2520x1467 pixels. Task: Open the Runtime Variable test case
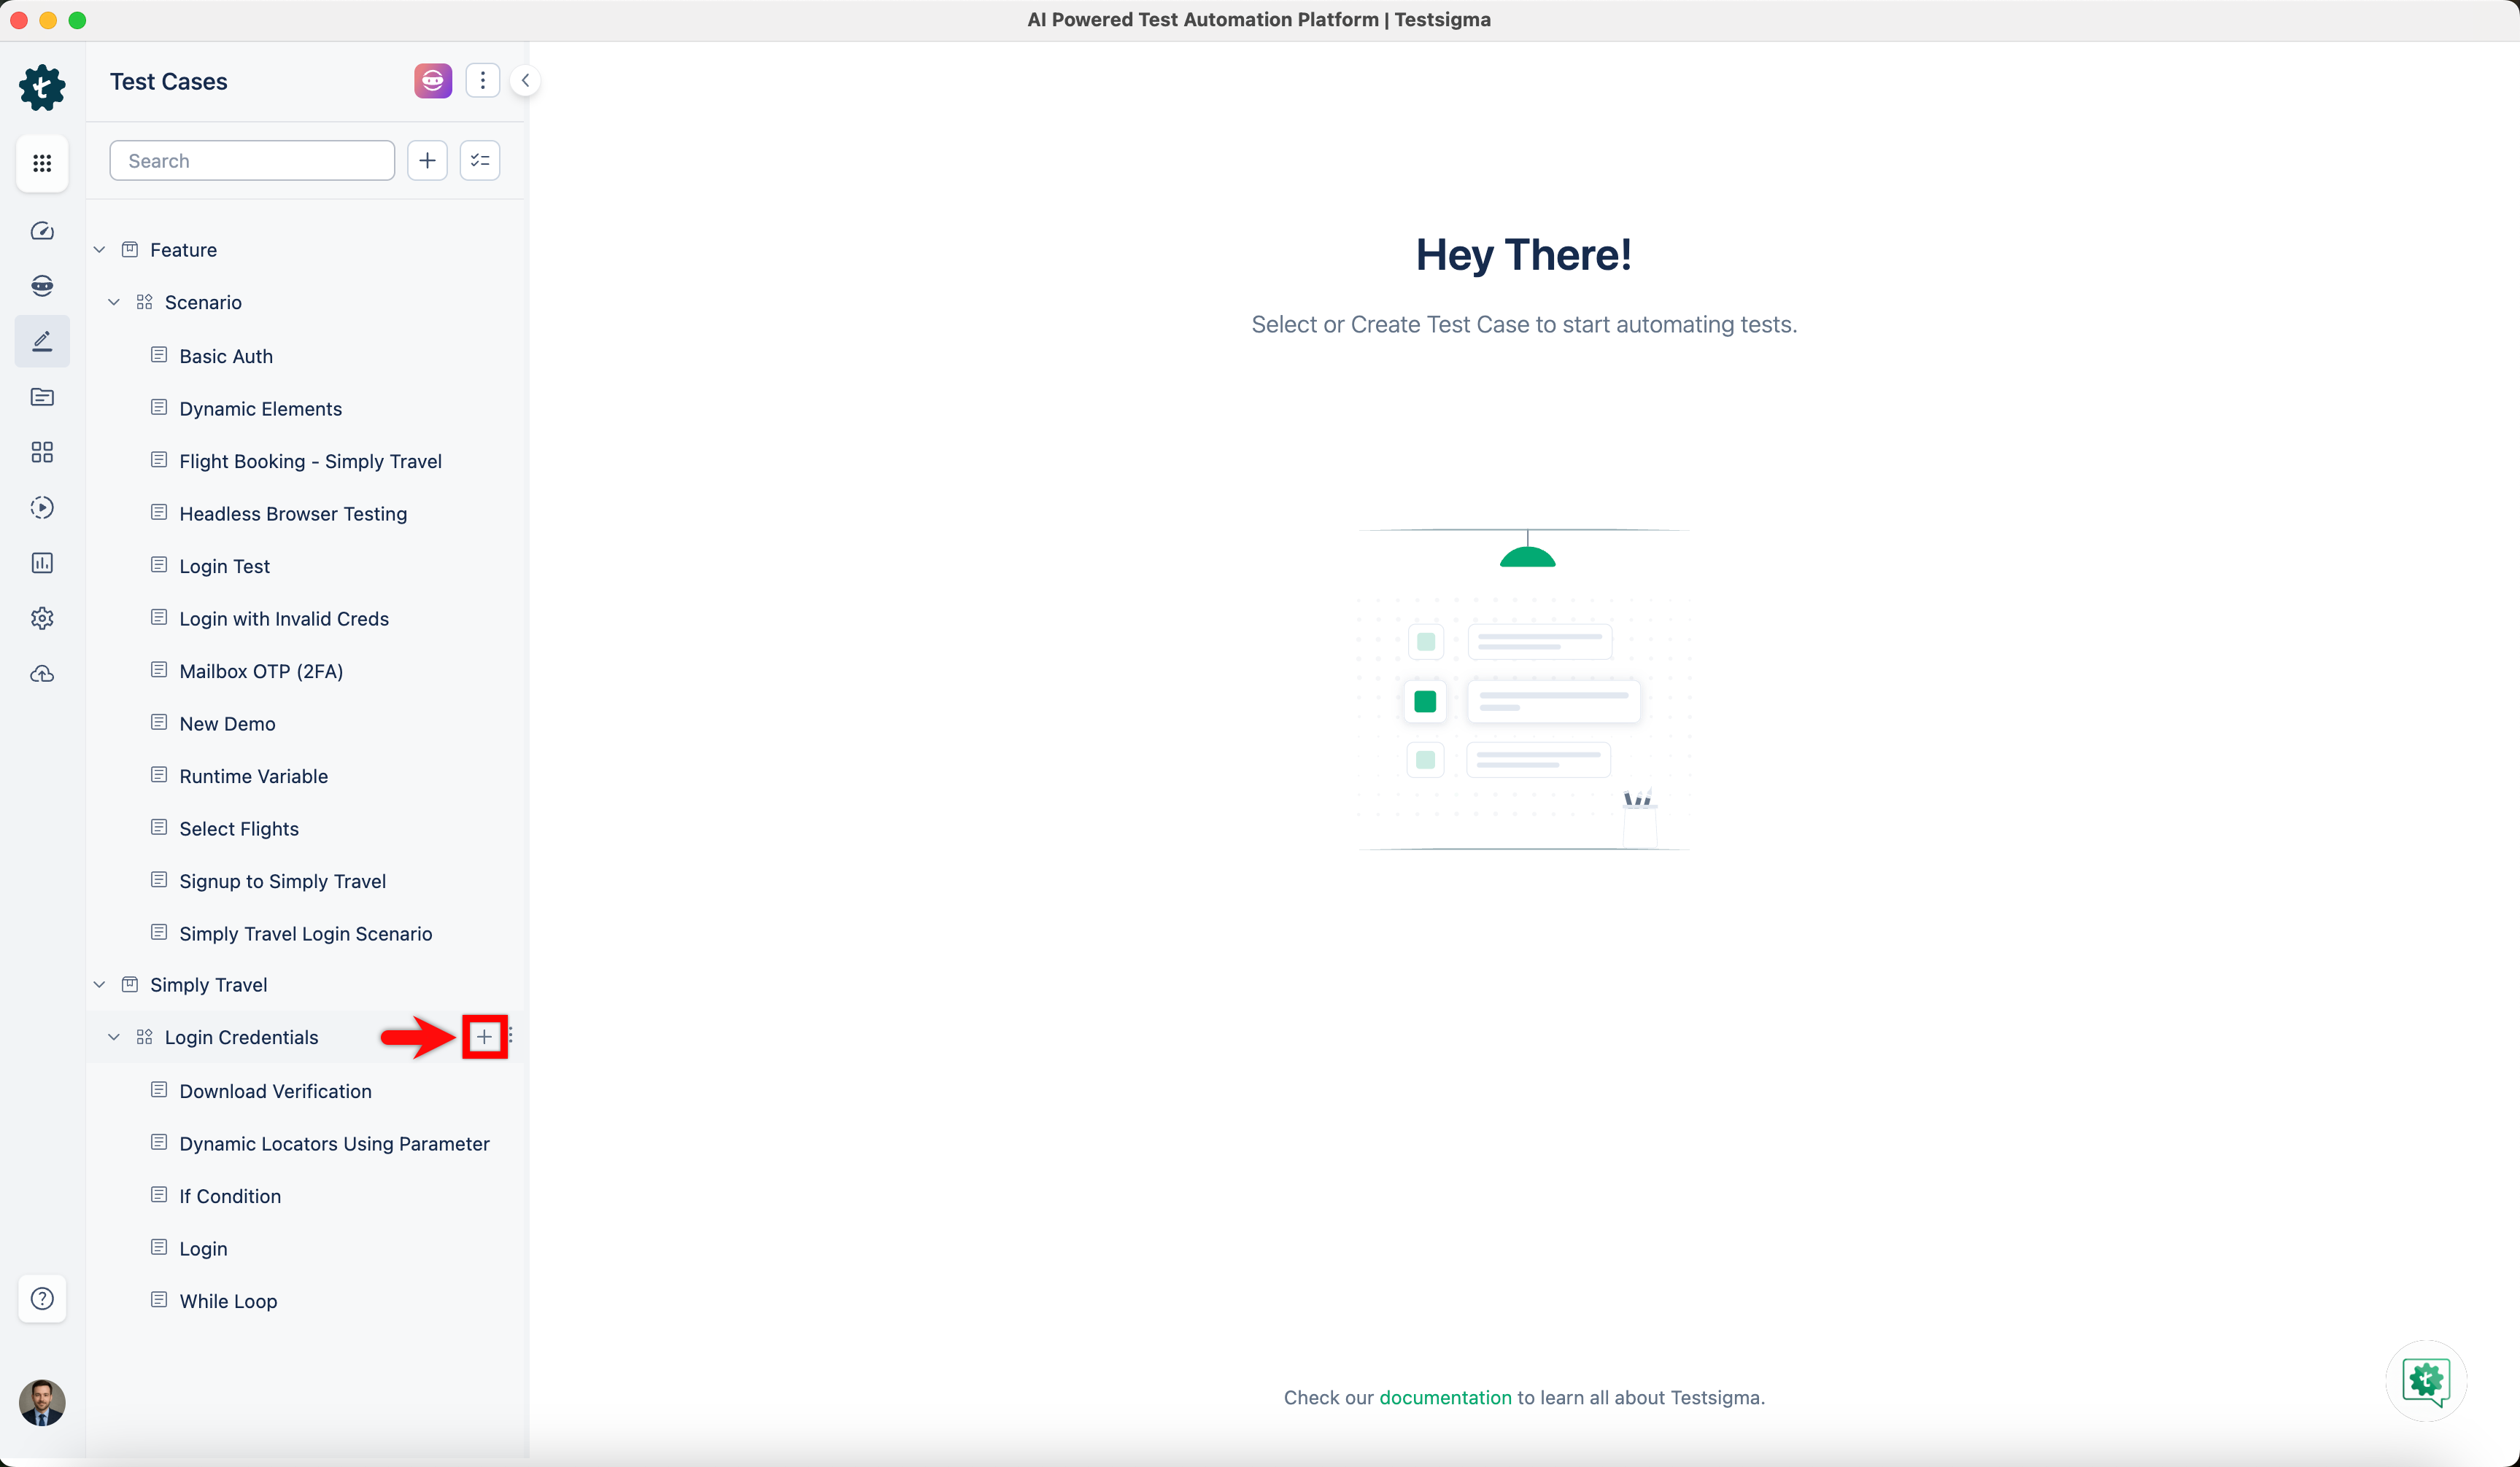coord(254,777)
